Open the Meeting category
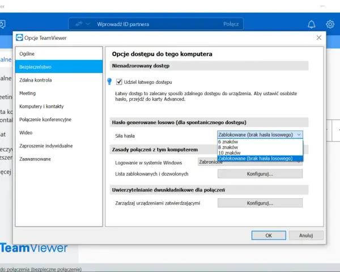340x272 pixels. pos(59,93)
